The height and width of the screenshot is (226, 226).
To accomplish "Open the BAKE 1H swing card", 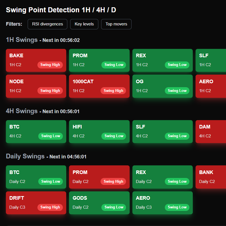I will [36, 60].
